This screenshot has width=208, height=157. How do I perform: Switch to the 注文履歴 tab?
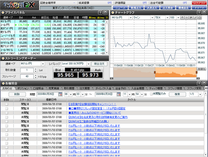coord(84,88)
